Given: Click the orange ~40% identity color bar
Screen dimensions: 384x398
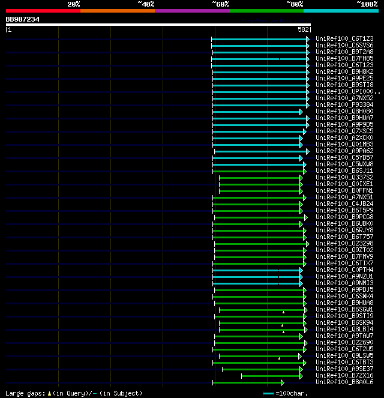Looking at the screenshot, I should pos(118,11).
